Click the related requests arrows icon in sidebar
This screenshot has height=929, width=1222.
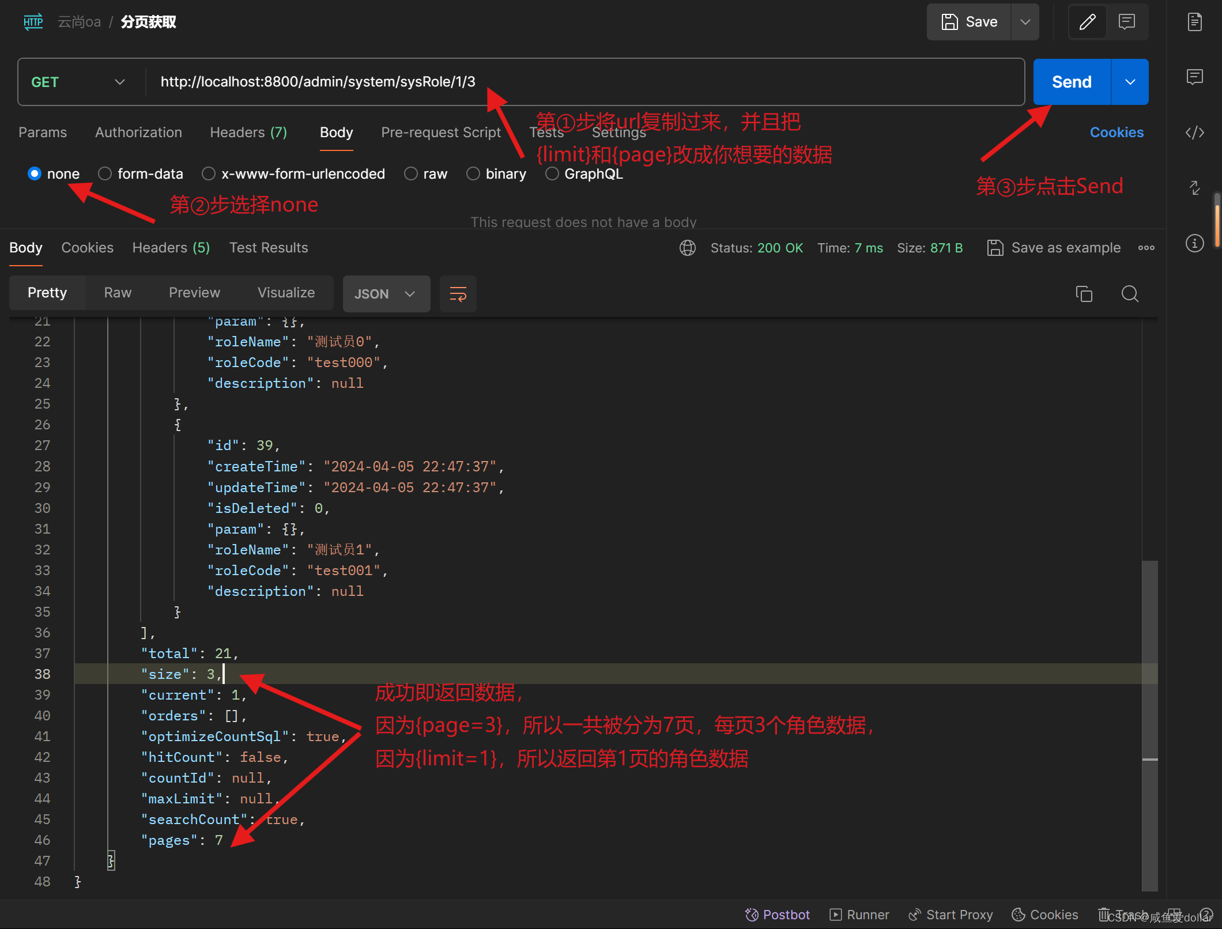[1195, 187]
